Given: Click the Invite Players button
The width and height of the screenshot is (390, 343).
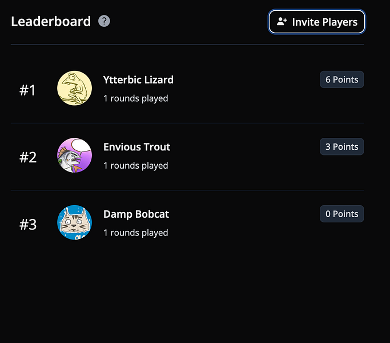Looking at the screenshot, I should coord(317,22).
